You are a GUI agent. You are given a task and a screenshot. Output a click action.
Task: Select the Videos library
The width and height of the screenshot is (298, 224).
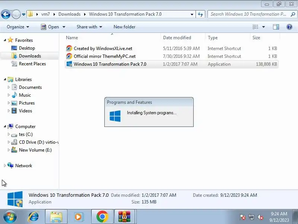(25, 111)
